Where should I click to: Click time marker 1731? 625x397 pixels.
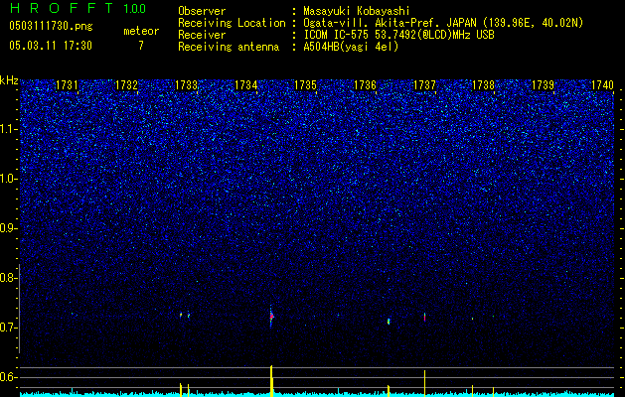coord(67,85)
